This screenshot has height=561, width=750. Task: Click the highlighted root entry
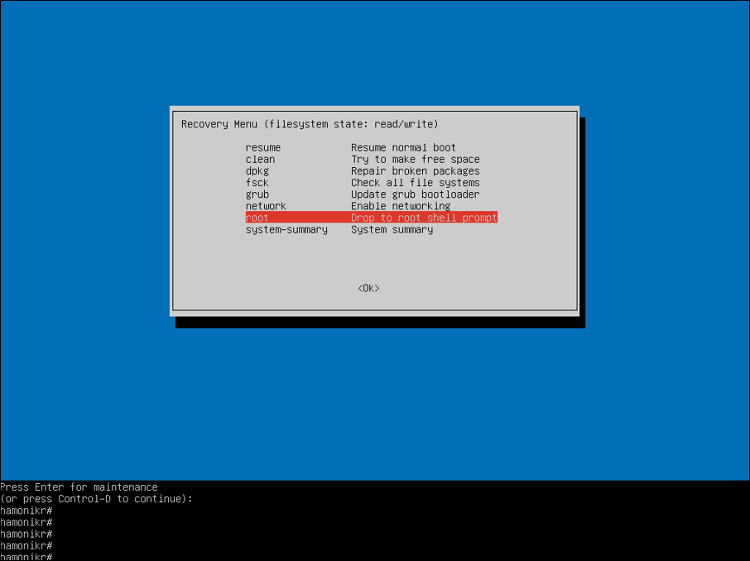pyautogui.click(x=257, y=218)
